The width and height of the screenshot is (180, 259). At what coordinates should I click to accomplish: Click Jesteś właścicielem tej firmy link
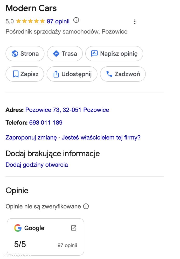101,137
